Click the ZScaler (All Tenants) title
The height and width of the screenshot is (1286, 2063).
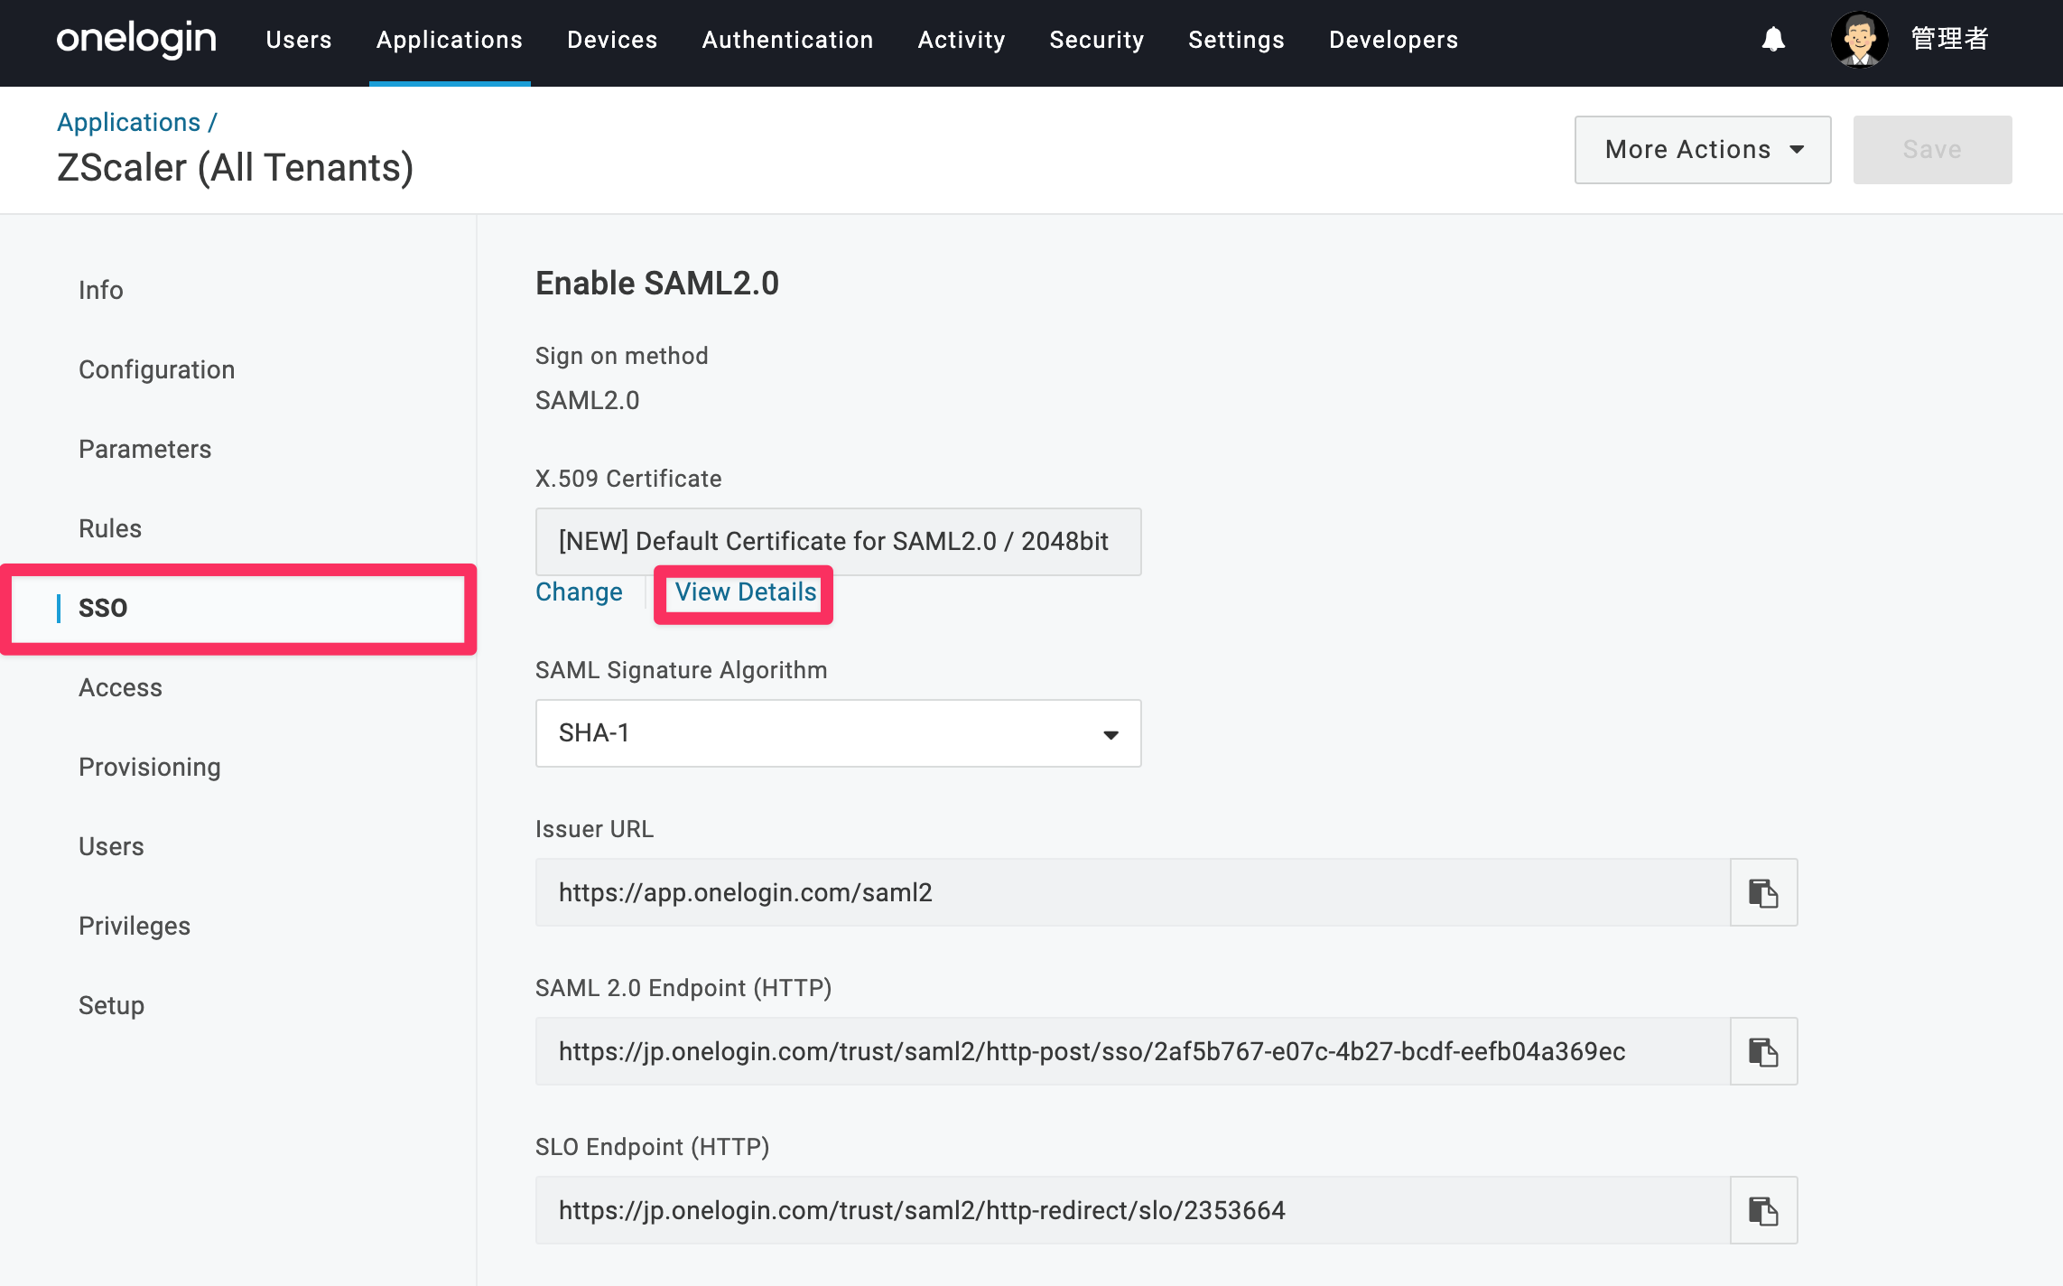236,168
